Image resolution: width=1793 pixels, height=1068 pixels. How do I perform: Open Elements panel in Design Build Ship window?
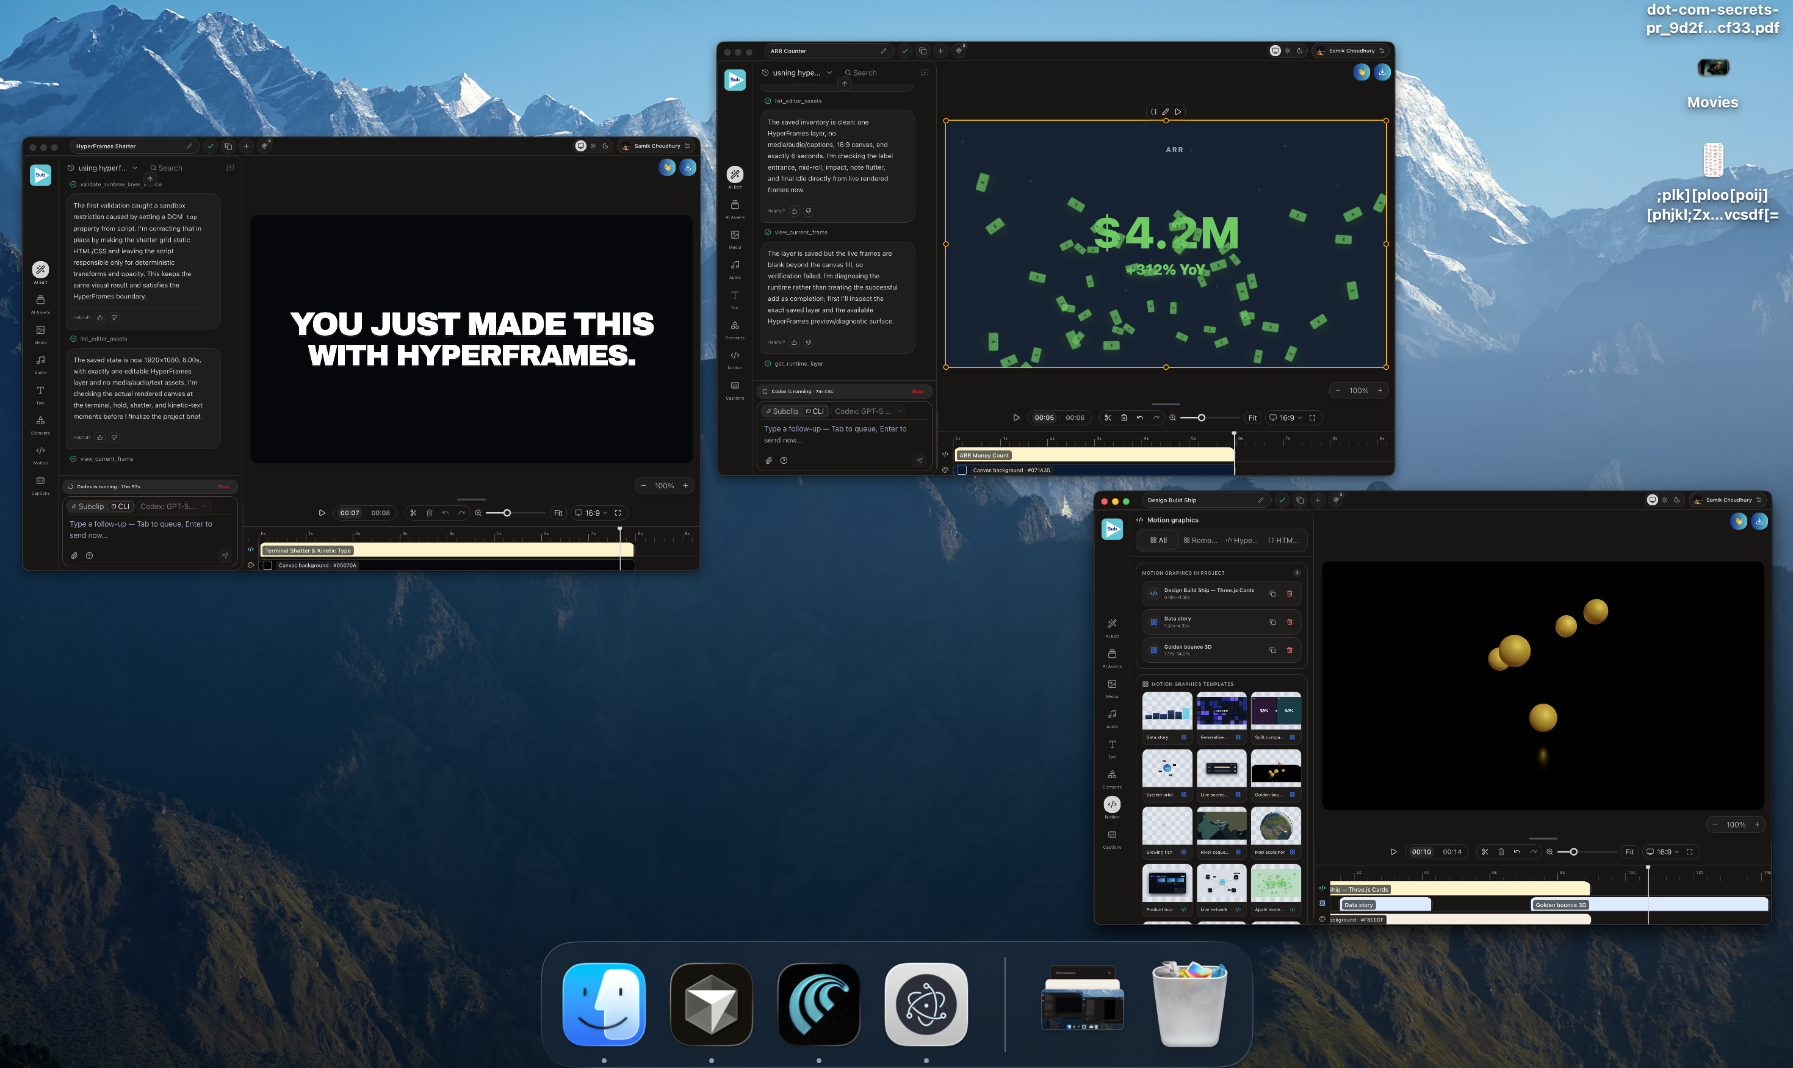pos(1112,778)
